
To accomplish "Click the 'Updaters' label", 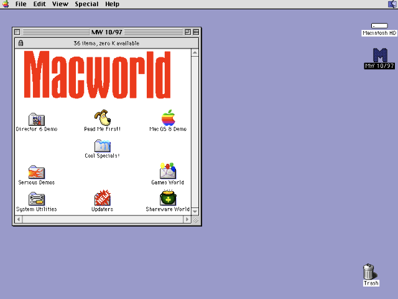I will tap(102, 209).
